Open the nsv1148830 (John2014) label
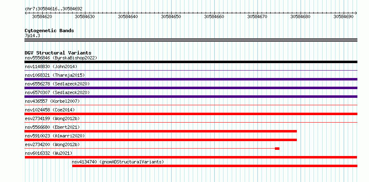 click(51, 66)
